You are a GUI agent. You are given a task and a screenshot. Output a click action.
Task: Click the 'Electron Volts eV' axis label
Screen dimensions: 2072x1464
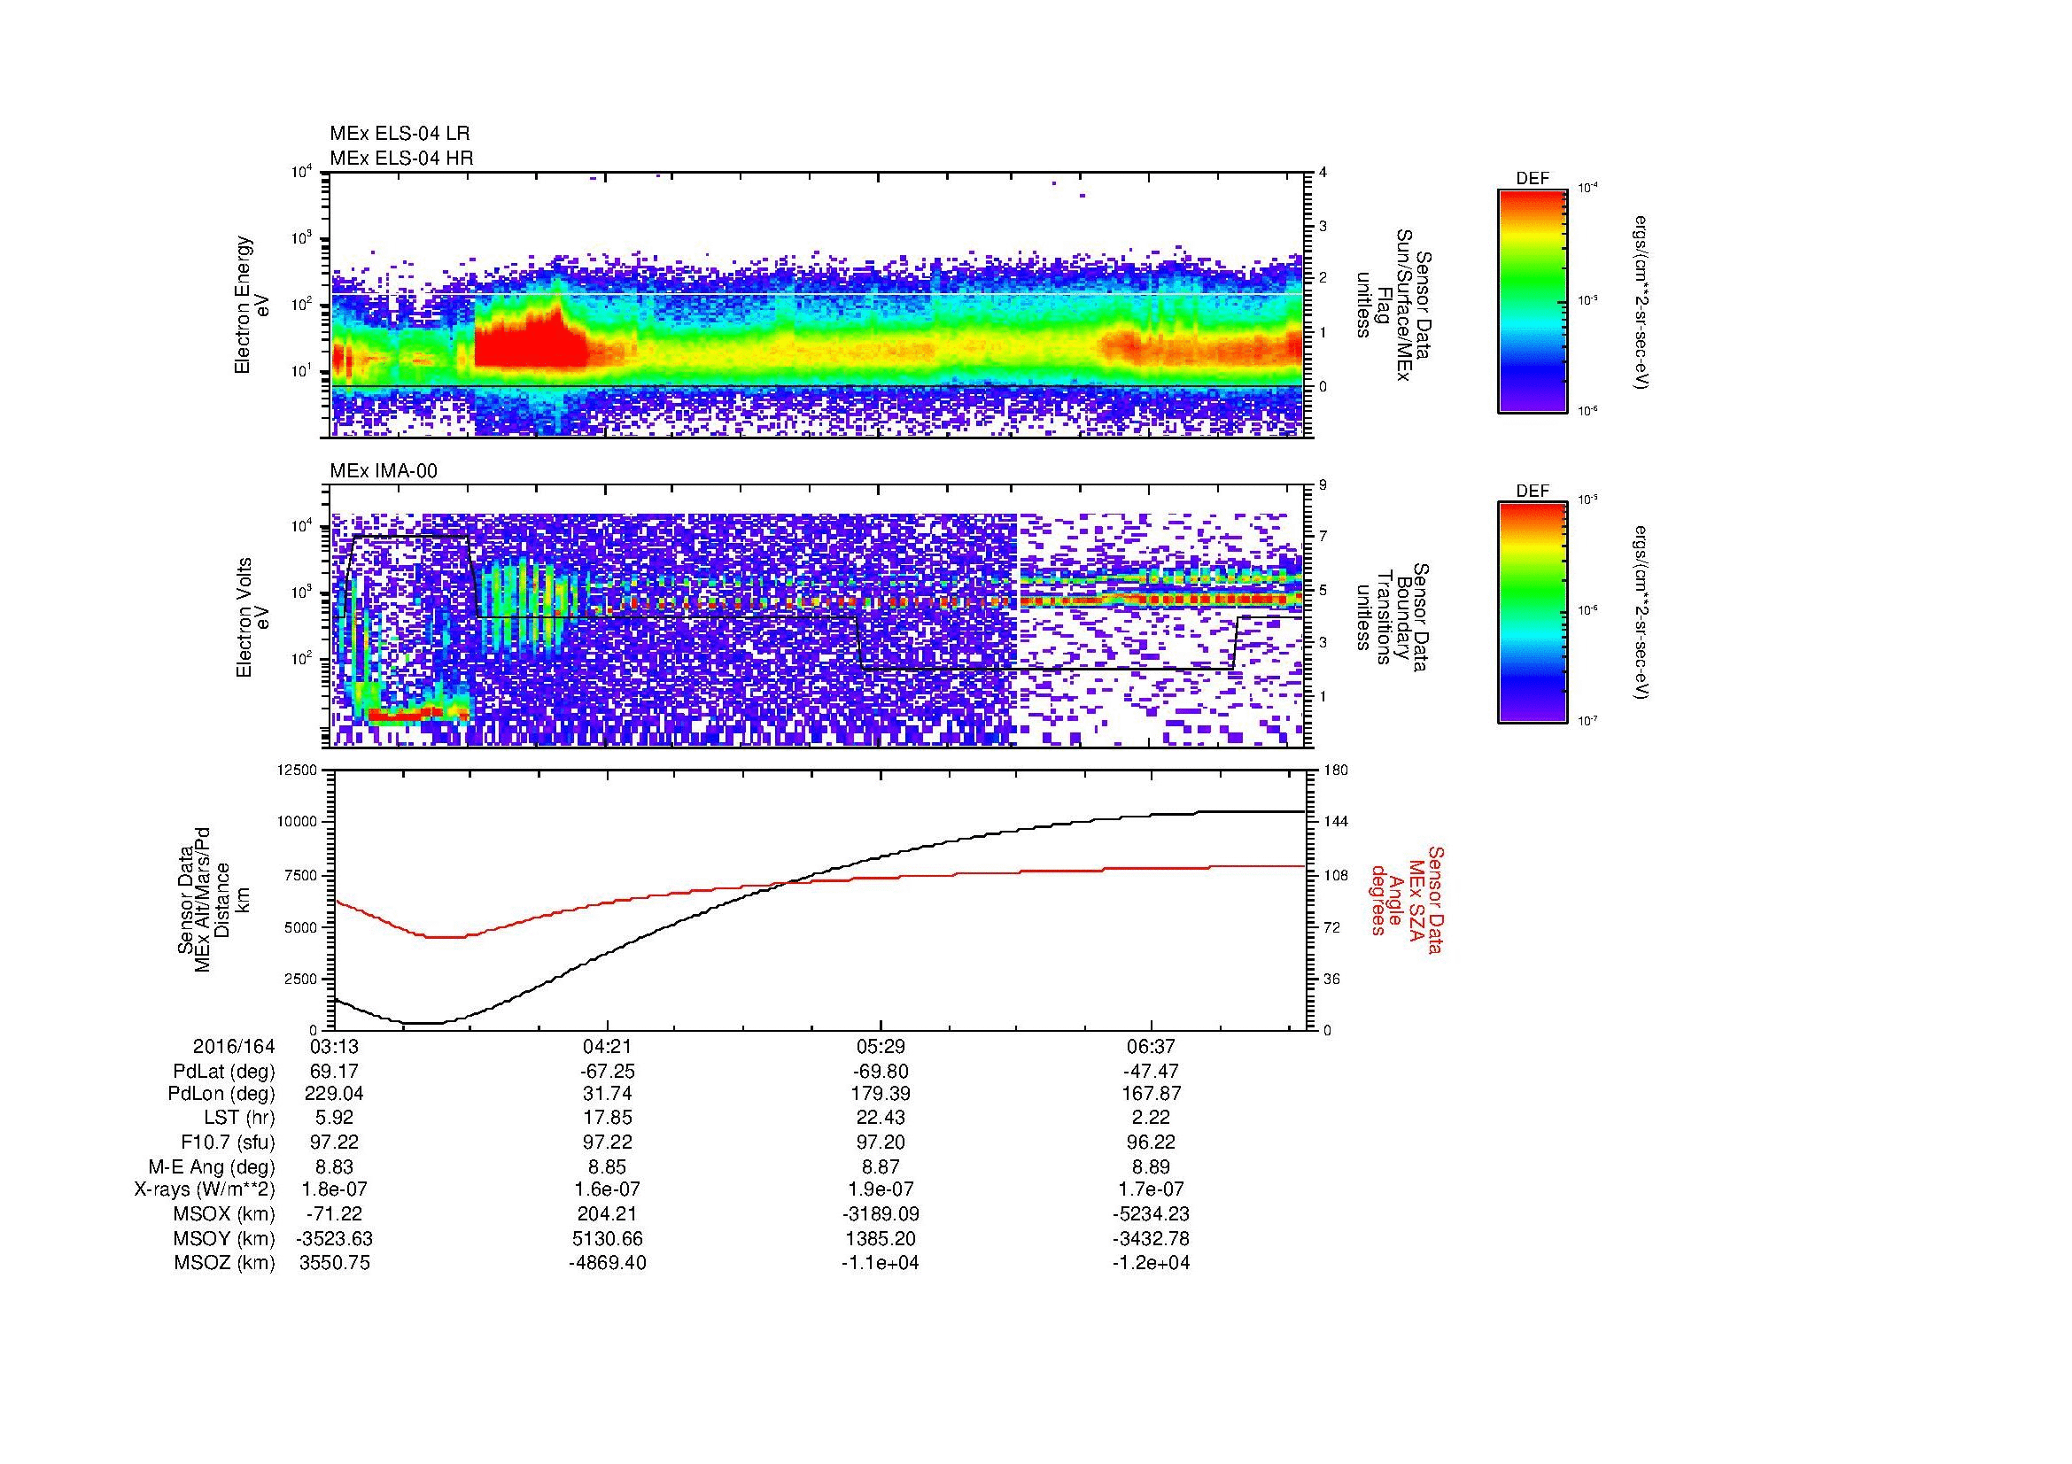coord(252,618)
